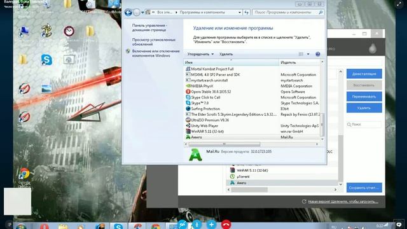
Task: Select the mystartsearch uninstall entry
Action: click(209, 80)
